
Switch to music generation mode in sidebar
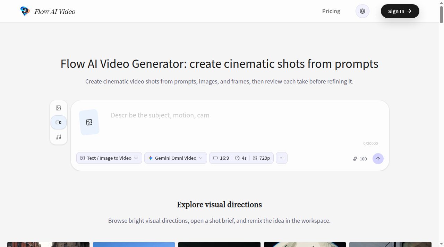pos(59,137)
